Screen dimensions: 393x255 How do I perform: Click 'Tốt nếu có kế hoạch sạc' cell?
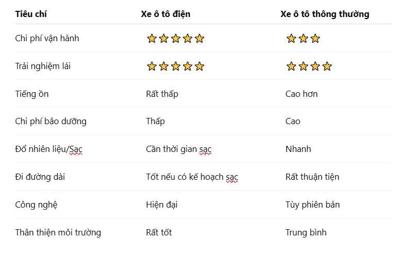click(192, 177)
